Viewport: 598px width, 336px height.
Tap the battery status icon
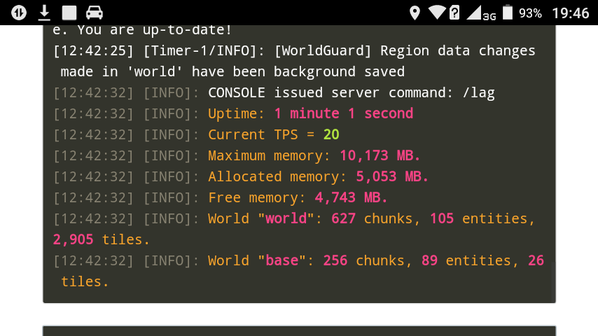coord(508,13)
